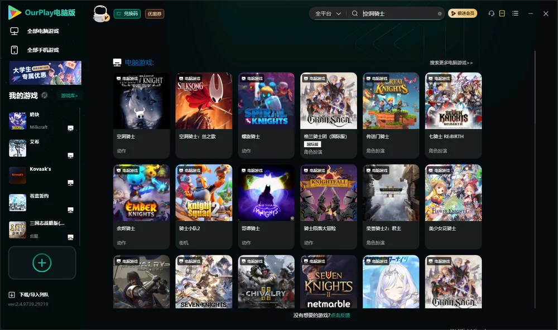Open customer service headset icon

click(492, 13)
